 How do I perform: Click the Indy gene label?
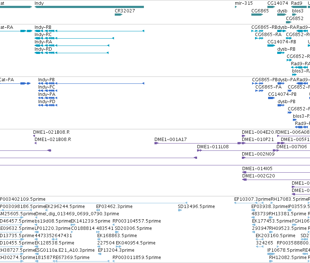[x=39, y=3]
